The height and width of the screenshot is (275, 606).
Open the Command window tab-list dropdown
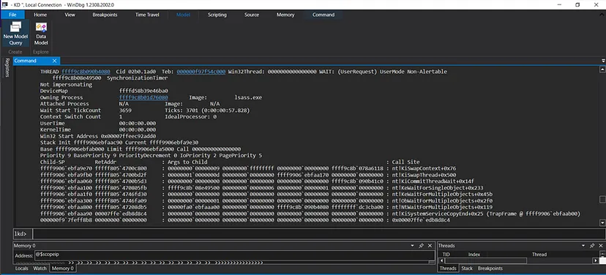point(603,61)
